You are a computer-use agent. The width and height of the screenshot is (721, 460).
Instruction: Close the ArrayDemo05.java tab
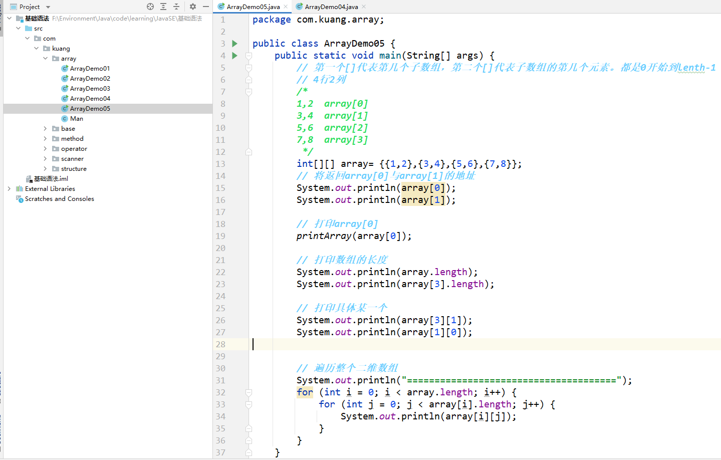tap(286, 7)
